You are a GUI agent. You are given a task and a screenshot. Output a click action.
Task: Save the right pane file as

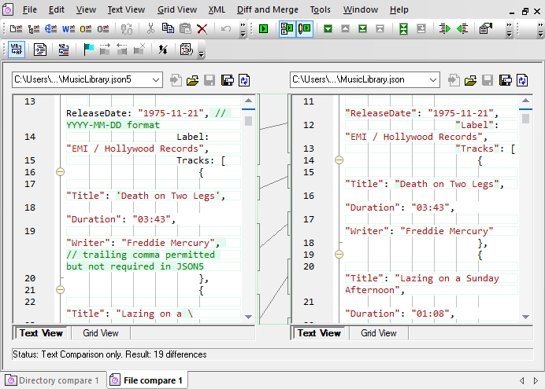(x=505, y=80)
